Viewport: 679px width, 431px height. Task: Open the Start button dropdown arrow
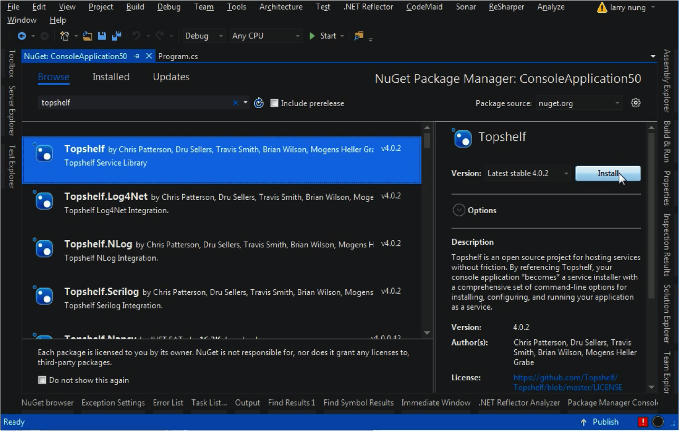(342, 36)
